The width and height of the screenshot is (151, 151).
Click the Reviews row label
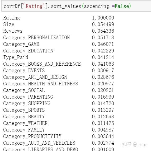[x=13, y=31]
